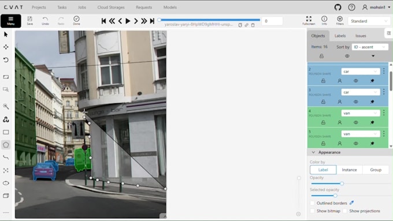Switch to the Objects tab
393x221 pixels.
coord(318,36)
